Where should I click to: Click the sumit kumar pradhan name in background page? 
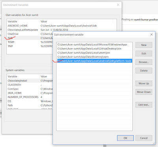click(x=146, y=20)
